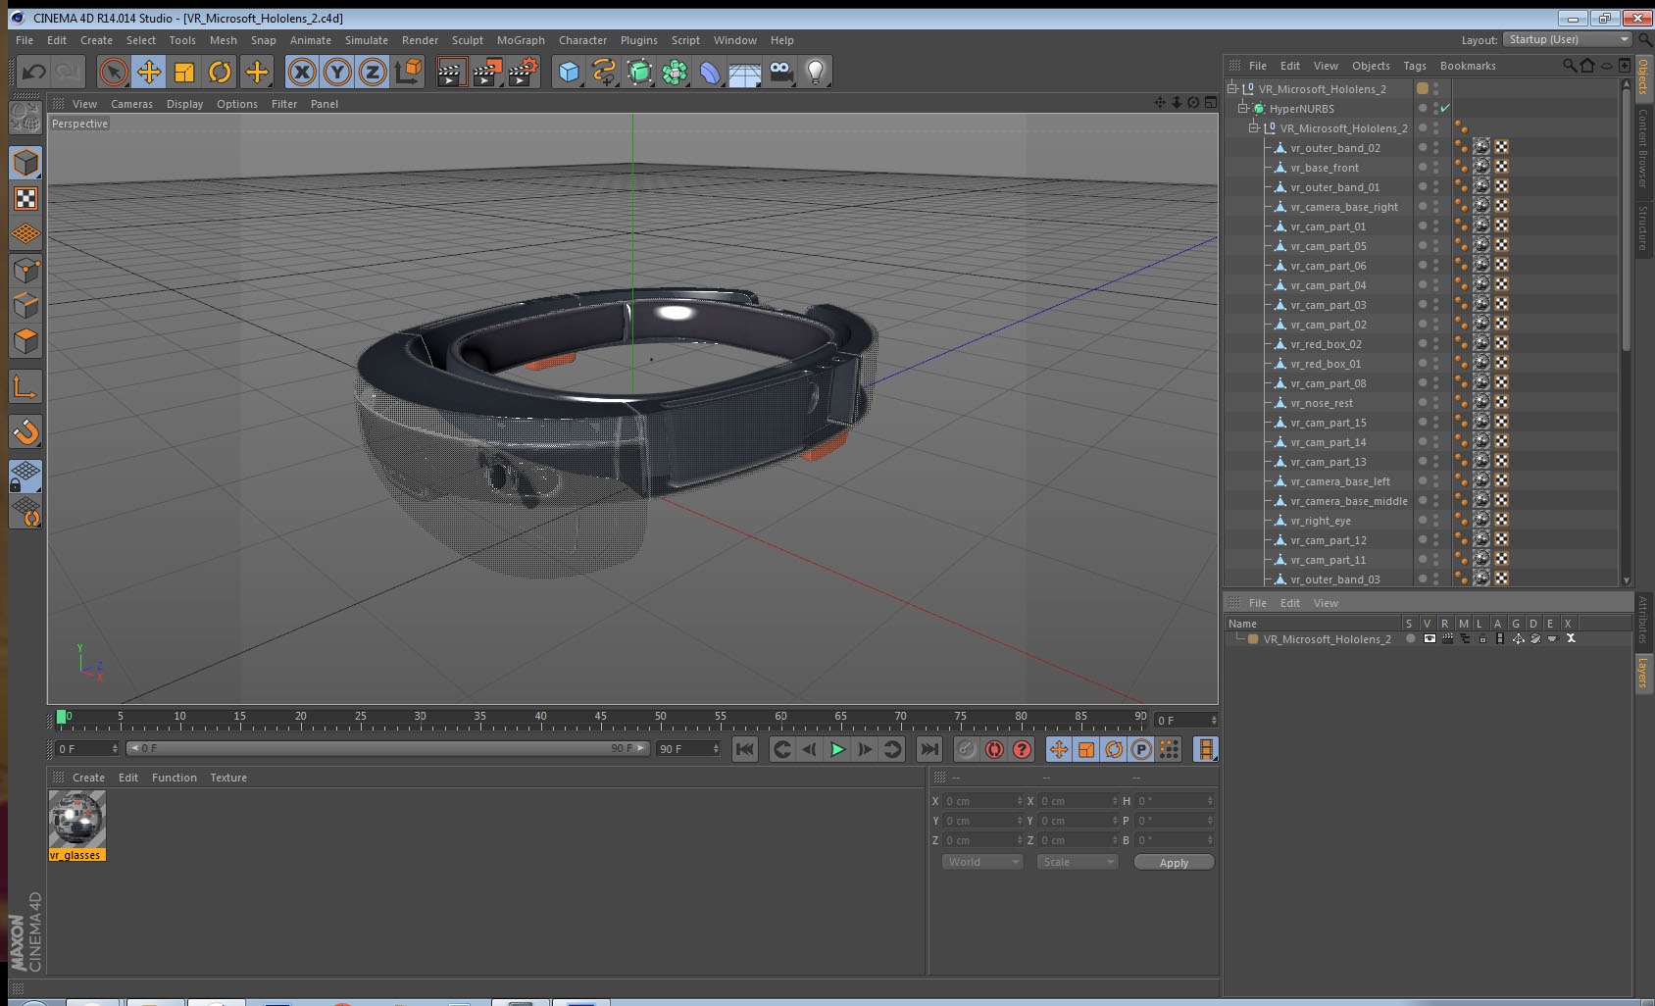Click the Undo arrow icon
The image size is (1655, 1006).
click(34, 72)
